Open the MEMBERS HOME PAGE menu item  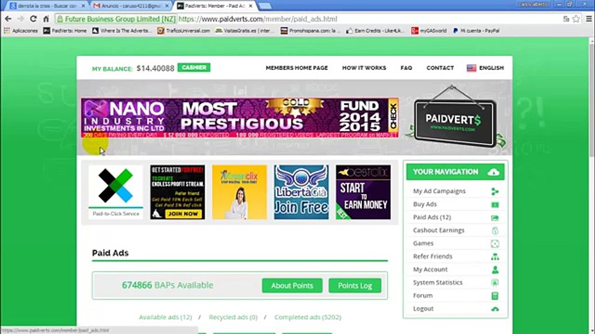tap(297, 68)
